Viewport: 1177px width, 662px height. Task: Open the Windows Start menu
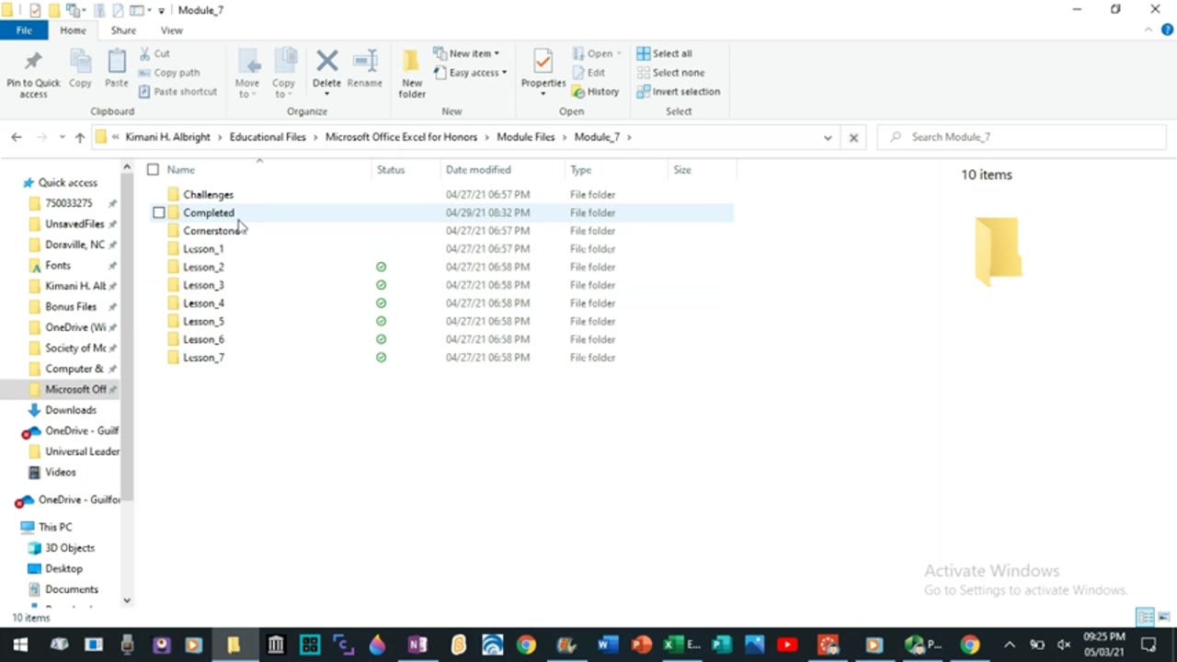19,645
